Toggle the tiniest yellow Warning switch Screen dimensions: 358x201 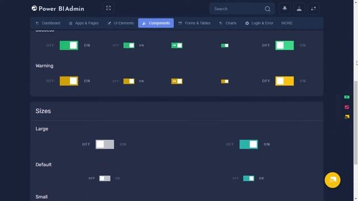[225, 81]
